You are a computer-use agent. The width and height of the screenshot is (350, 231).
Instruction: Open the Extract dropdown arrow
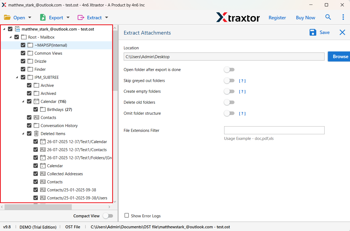click(107, 17)
